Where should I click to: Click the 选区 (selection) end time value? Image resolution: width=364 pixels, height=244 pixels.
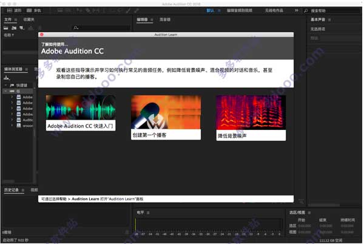pos(326,226)
